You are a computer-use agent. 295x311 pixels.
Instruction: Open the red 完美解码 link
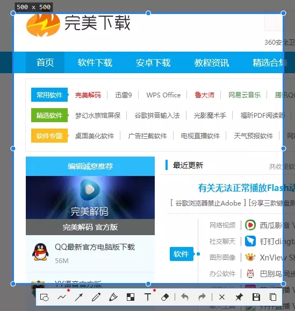point(88,95)
